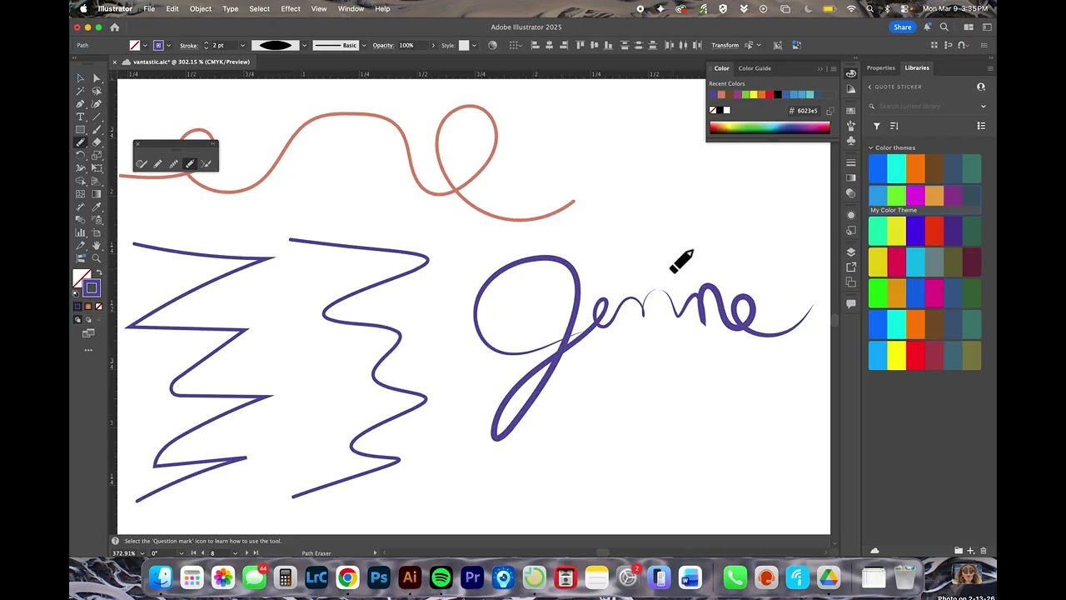Open the Window menu
Image resolution: width=1066 pixels, height=600 pixels.
click(x=351, y=8)
